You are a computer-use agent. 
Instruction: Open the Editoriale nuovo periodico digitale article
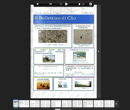tap(52, 26)
